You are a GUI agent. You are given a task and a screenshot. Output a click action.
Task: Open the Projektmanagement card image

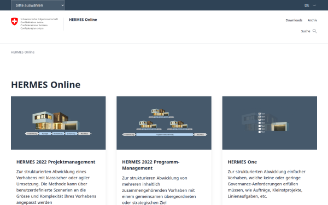(x=58, y=123)
